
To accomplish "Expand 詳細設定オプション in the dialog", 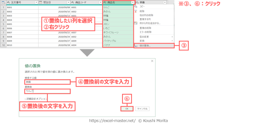I will click(x=36, y=99).
